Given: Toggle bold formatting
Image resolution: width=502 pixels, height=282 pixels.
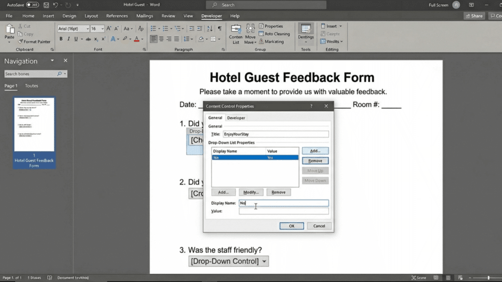Looking at the screenshot, I should coord(60,38).
